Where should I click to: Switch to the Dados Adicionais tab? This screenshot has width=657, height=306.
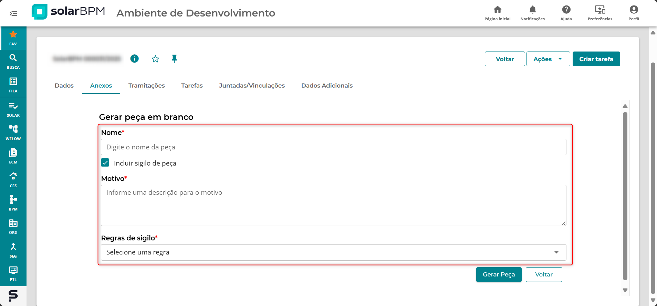click(x=327, y=86)
